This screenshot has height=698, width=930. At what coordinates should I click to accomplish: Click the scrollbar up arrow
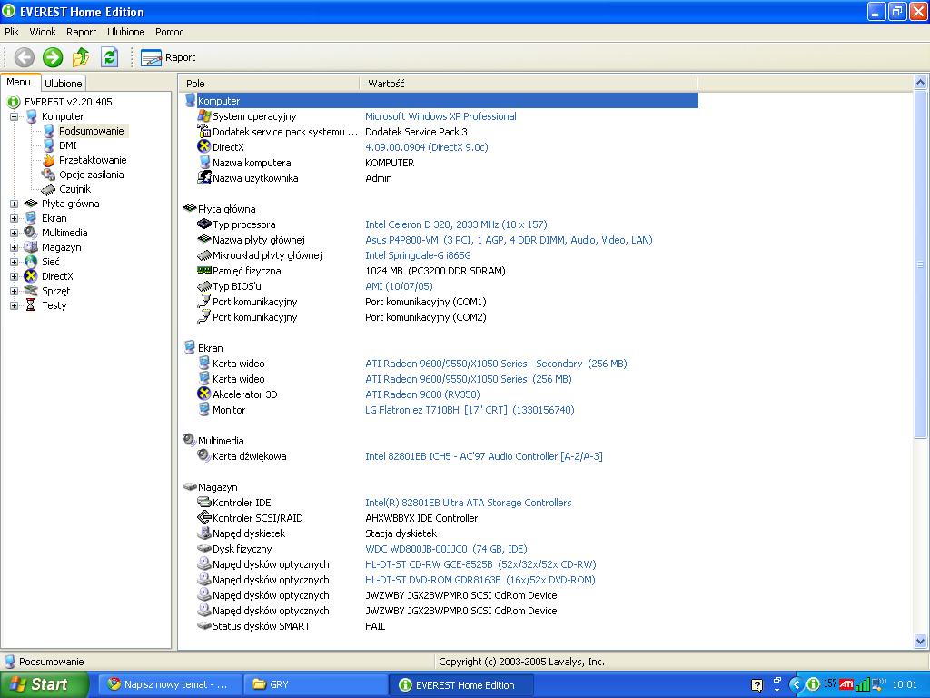921,82
